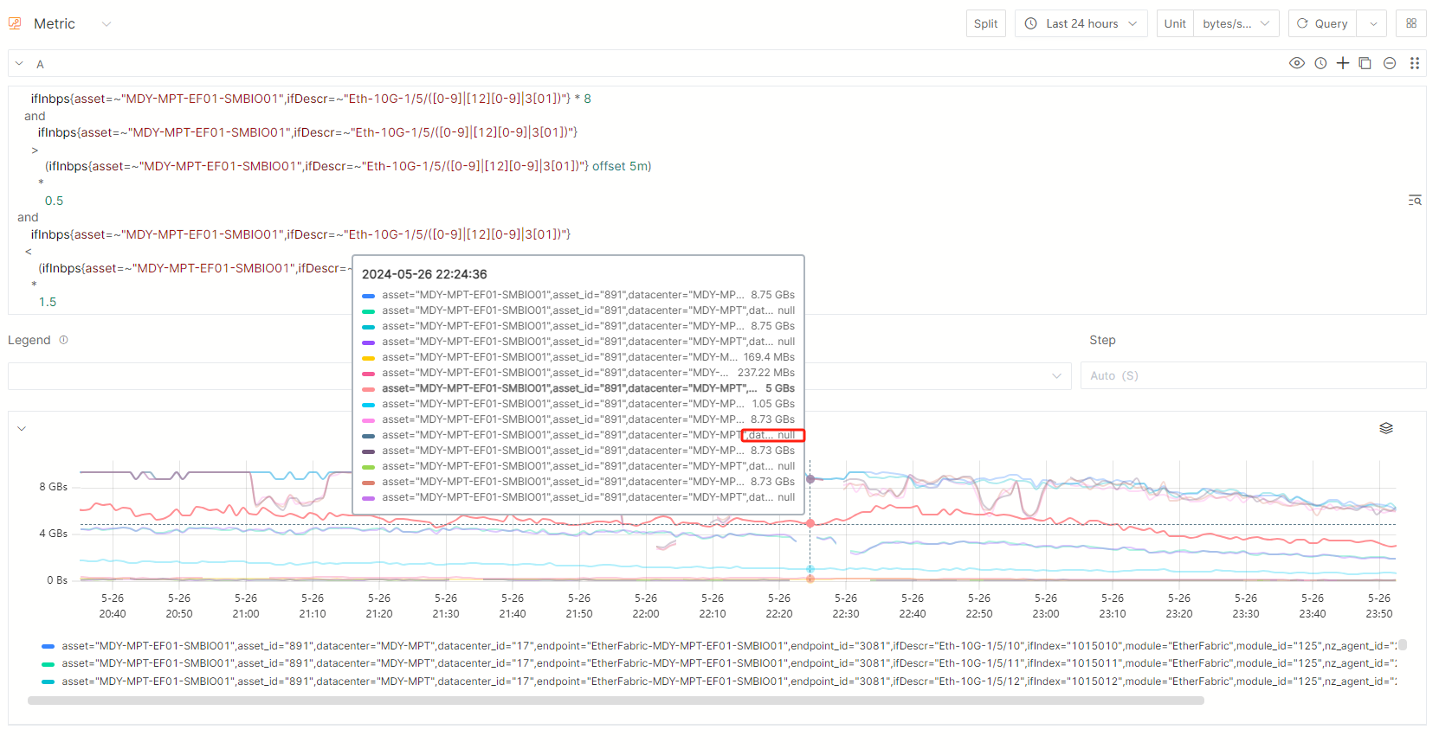Collapse query A with its chevron
This screenshot has width=1439, height=755.
pyautogui.click(x=19, y=63)
